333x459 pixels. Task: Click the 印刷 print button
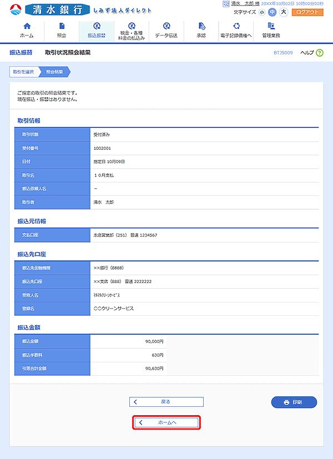[294, 402]
